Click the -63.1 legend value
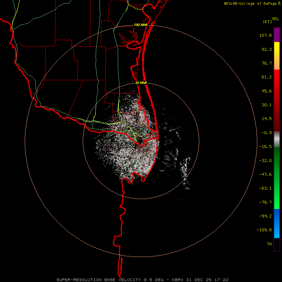 pyautogui.click(x=265, y=188)
